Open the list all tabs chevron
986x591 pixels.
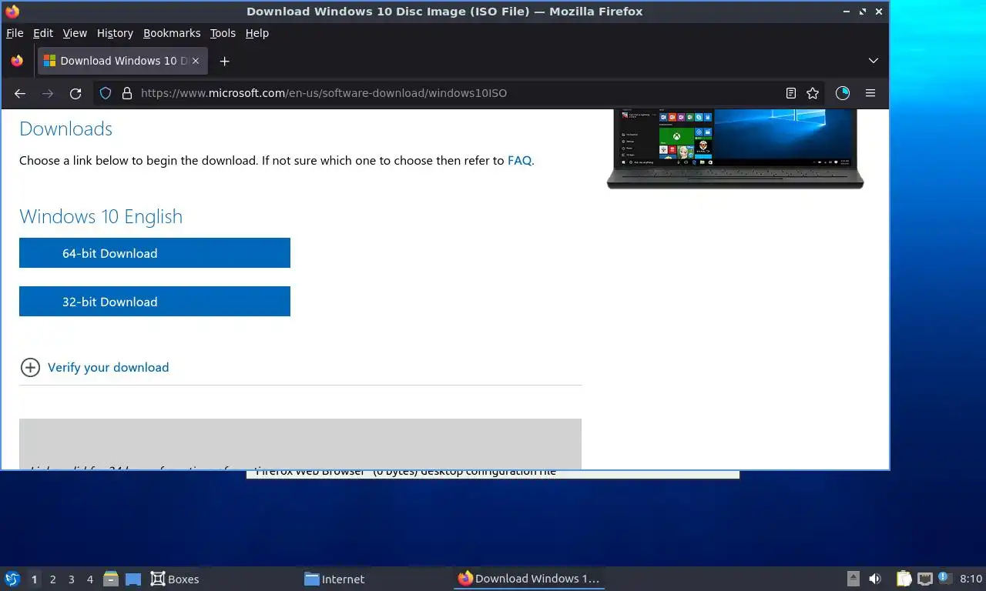tap(873, 61)
